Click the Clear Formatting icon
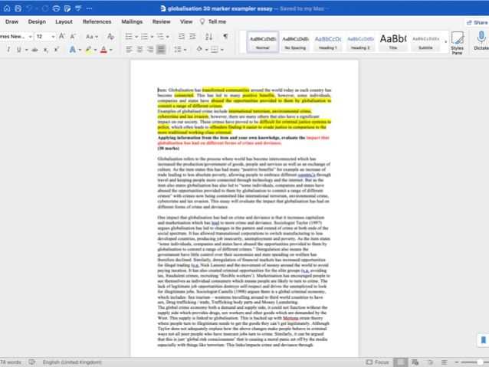This screenshot has width=489, height=367. [x=110, y=37]
